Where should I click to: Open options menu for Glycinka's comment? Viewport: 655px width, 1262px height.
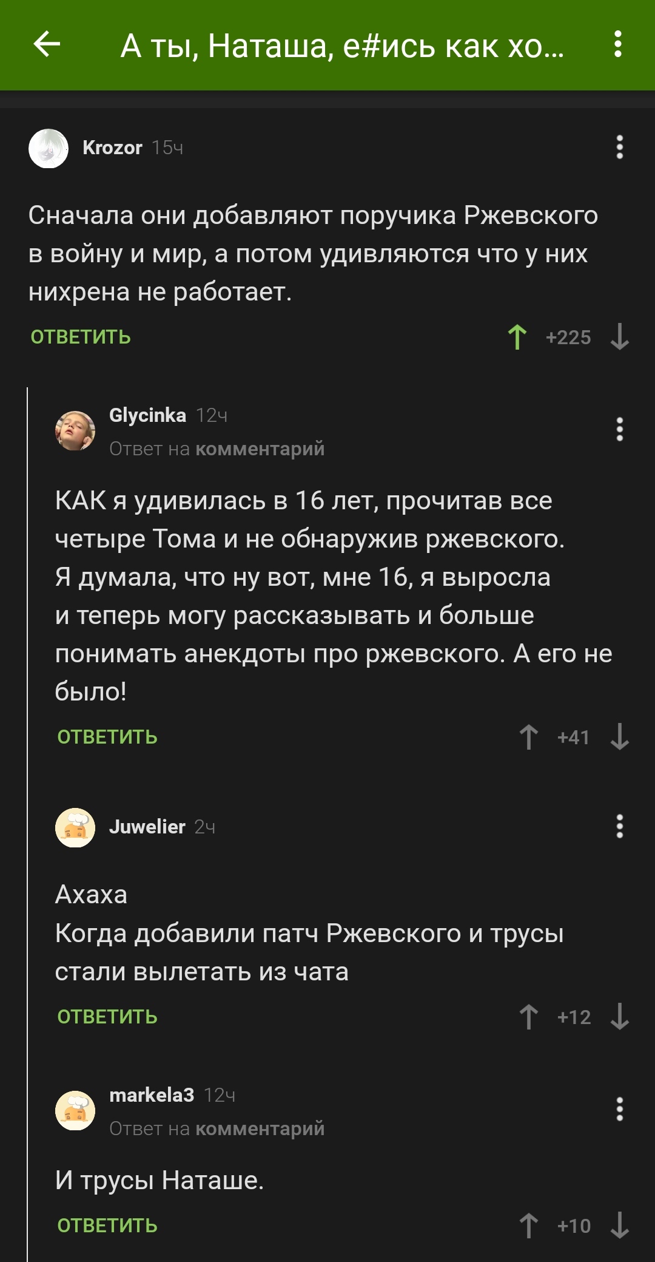pos(619,429)
